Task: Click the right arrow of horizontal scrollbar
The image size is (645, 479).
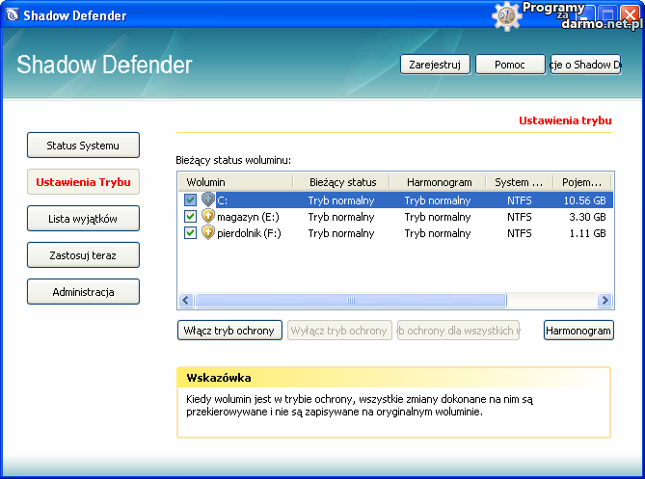Action: pyautogui.click(x=605, y=301)
